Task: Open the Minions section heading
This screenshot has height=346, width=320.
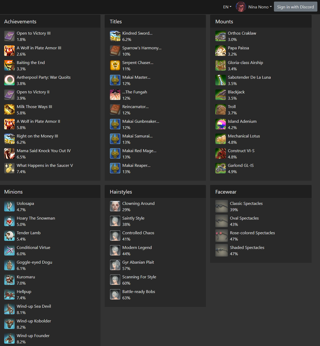Action: 14,192
